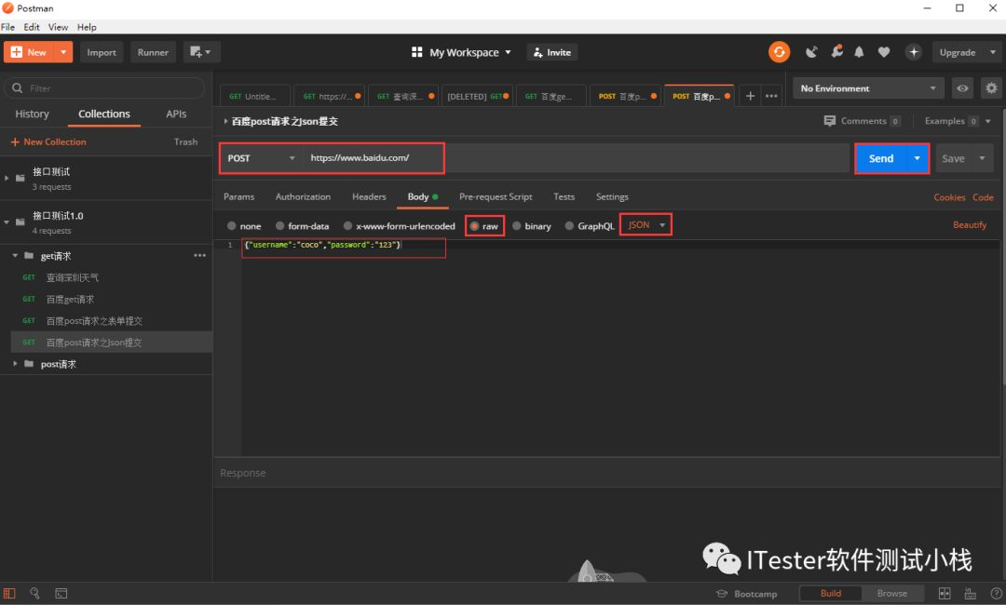Select the binary body option
This screenshot has height=605, width=1006.
pyautogui.click(x=532, y=226)
